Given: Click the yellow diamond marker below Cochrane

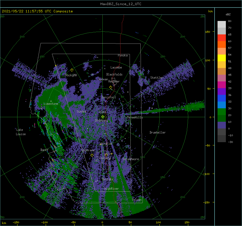Looking at the screenshot, I should pyautogui.click(x=92, y=155).
